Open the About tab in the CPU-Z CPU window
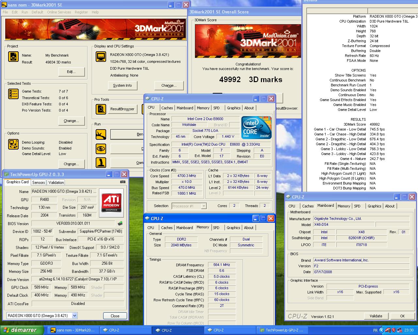 (x=249, y=108)
